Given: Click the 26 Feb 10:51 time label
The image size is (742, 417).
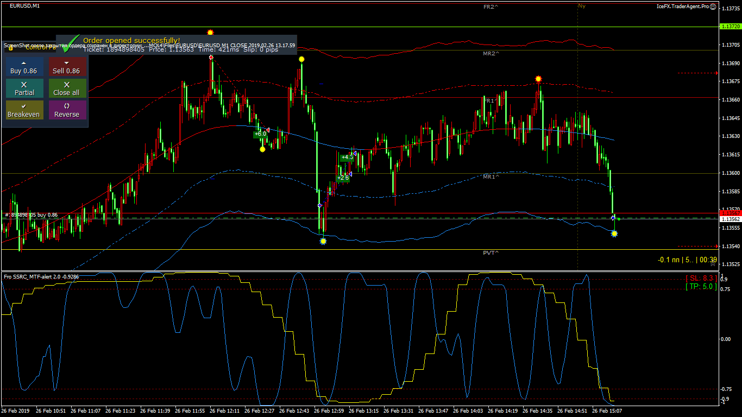Looking at the screenshot, I should (51, 411).
